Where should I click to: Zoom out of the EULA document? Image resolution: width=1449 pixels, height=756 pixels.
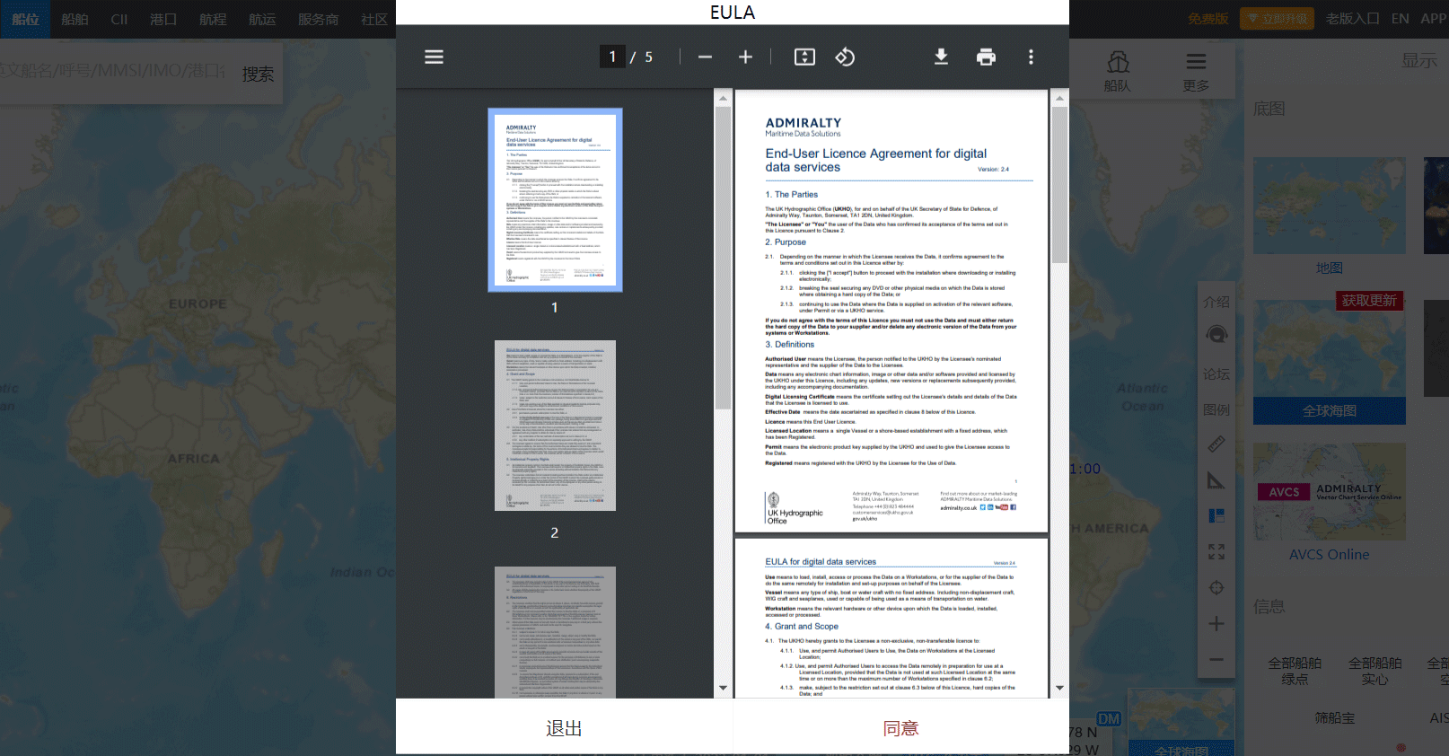click(x=705, y=57)
